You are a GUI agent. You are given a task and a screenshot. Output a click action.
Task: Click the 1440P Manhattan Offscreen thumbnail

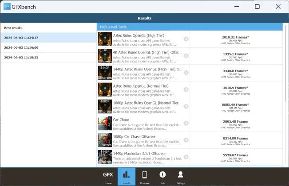(x=105, y=157)
